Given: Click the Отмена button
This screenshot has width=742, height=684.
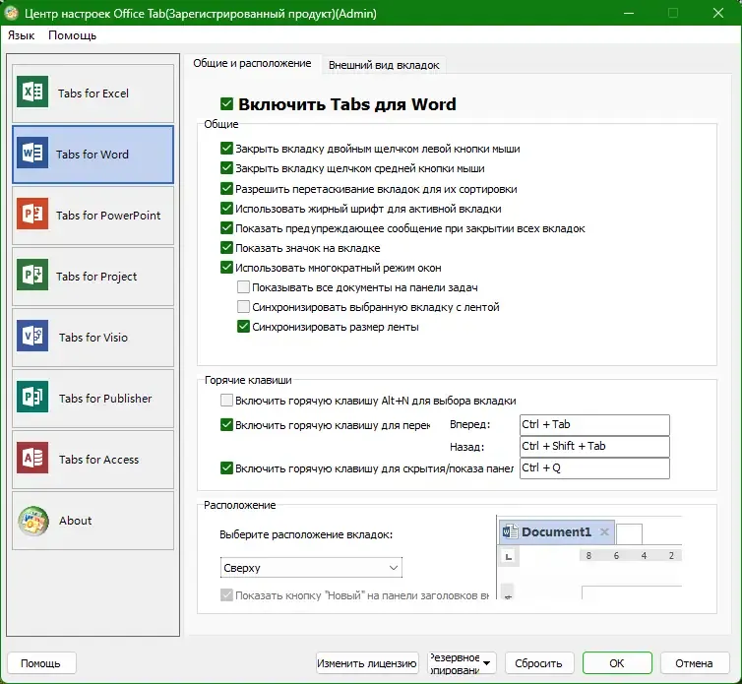Looking at the screenshot, I should (x=694, y=663).
